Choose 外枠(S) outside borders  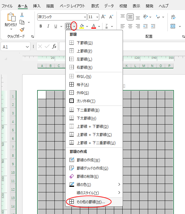pos(94,93)
